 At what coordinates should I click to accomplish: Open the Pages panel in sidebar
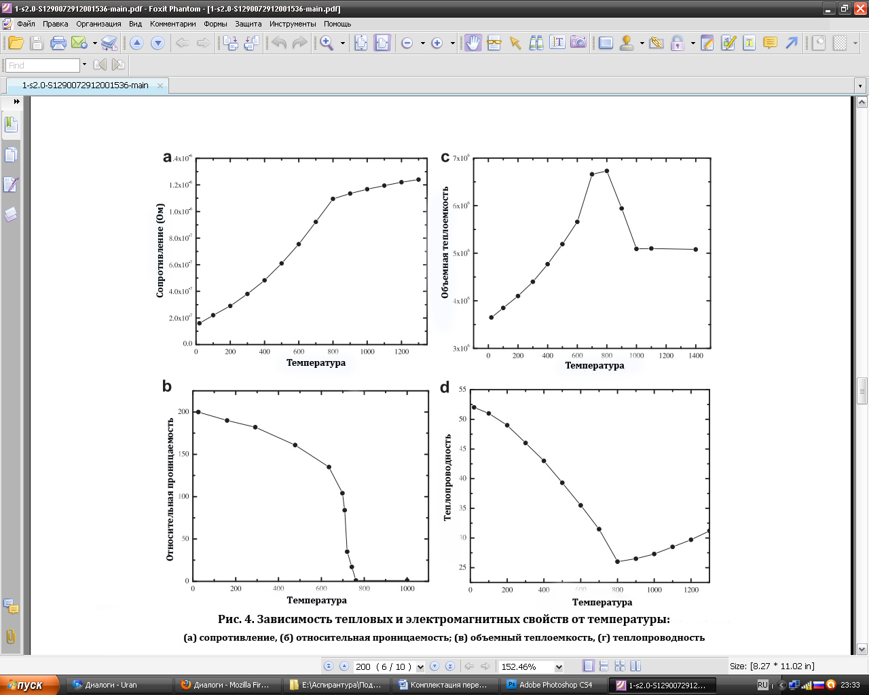(x=11, y=155)
